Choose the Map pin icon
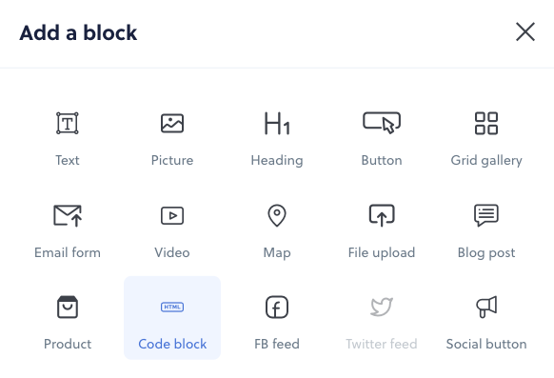The width and height of the screenshot is (554, 378). pyautogui.click(x=277, y=215)
